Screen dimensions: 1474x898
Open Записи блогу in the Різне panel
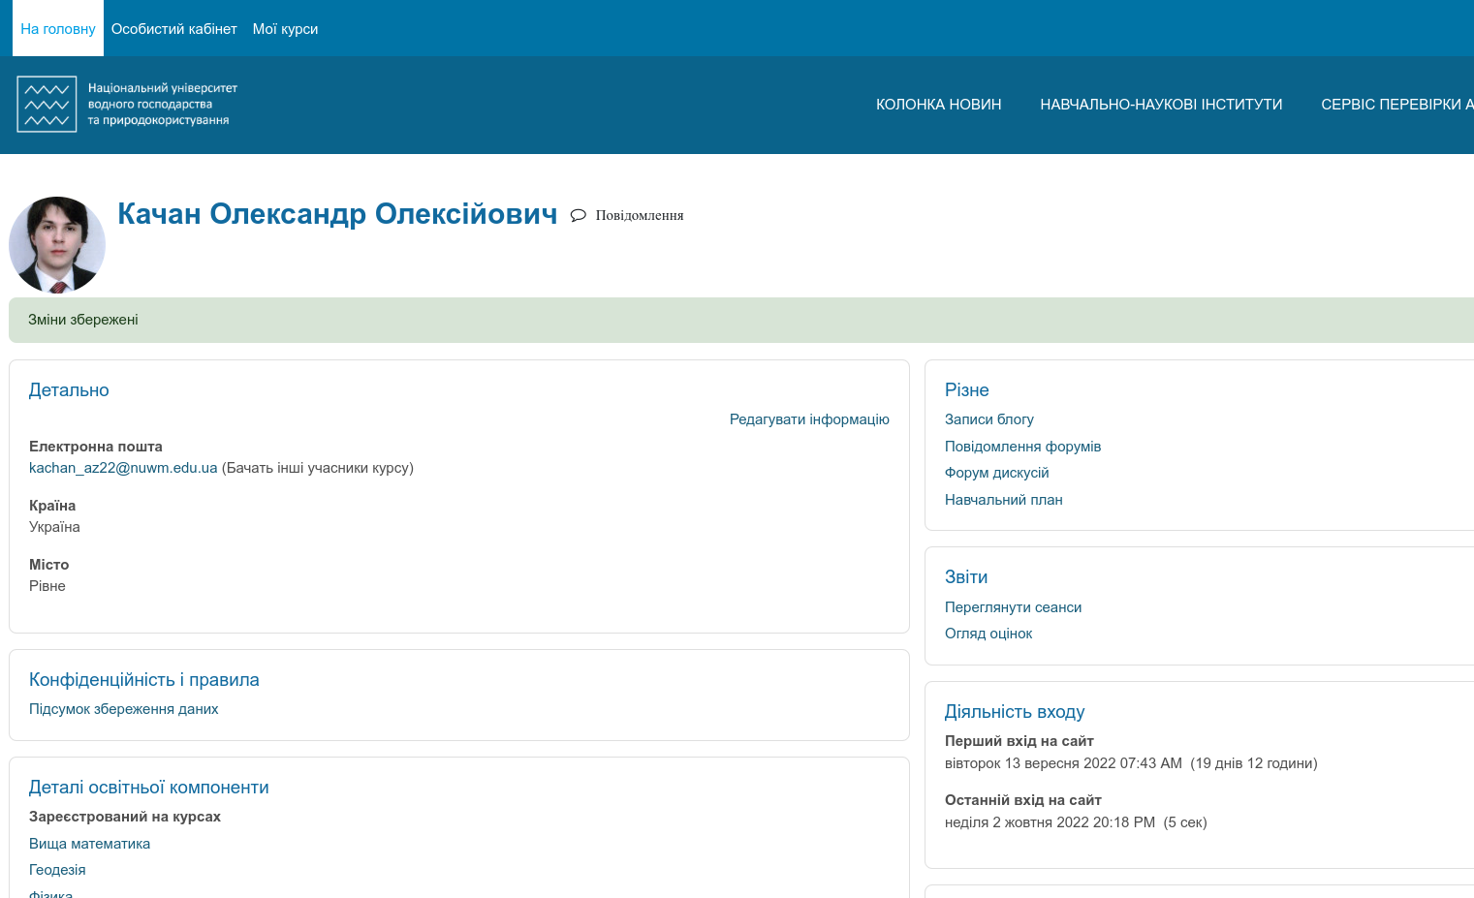click(988, 418)
